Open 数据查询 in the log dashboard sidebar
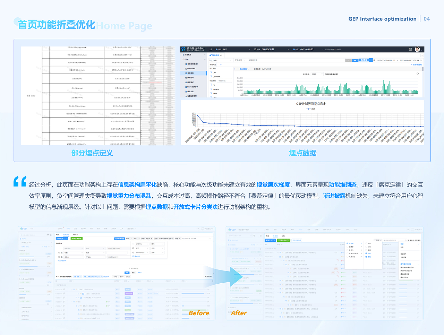This screenshot has height=335, width=444. [x=190, y=78]
